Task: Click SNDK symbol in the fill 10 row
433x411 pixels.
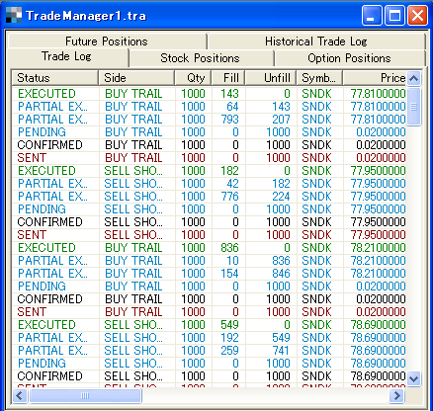Action: click(x=316, y=261)
